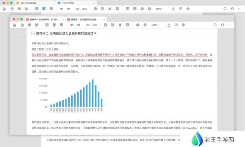245x147 pixels.
Task: Close the 推荐序一 tab
Action: click(63, 19)
